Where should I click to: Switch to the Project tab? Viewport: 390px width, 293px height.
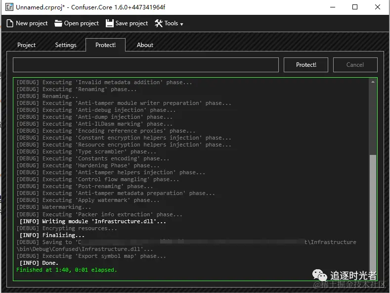click(26, 45)
